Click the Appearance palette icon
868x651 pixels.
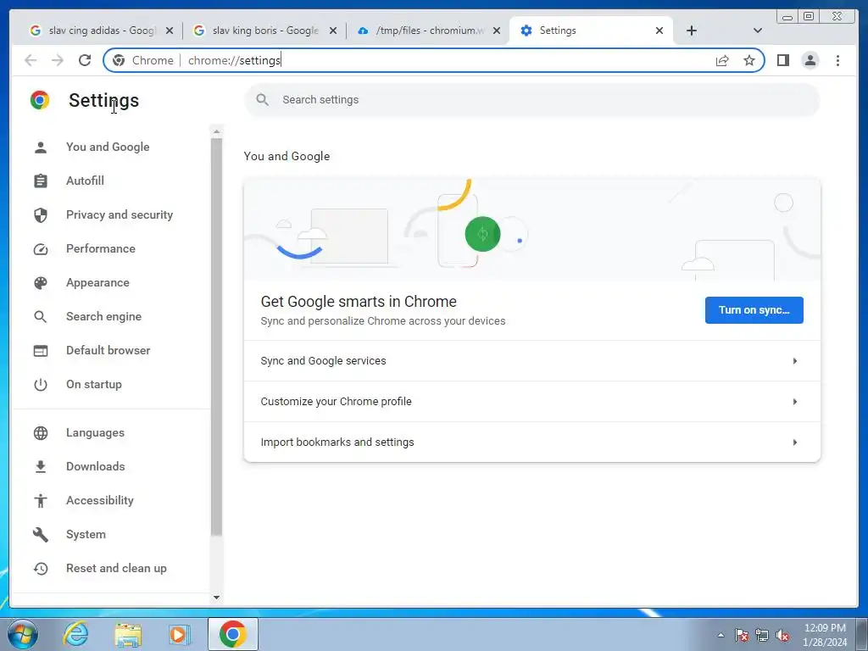pyautogui.click(x=41, y=283)
